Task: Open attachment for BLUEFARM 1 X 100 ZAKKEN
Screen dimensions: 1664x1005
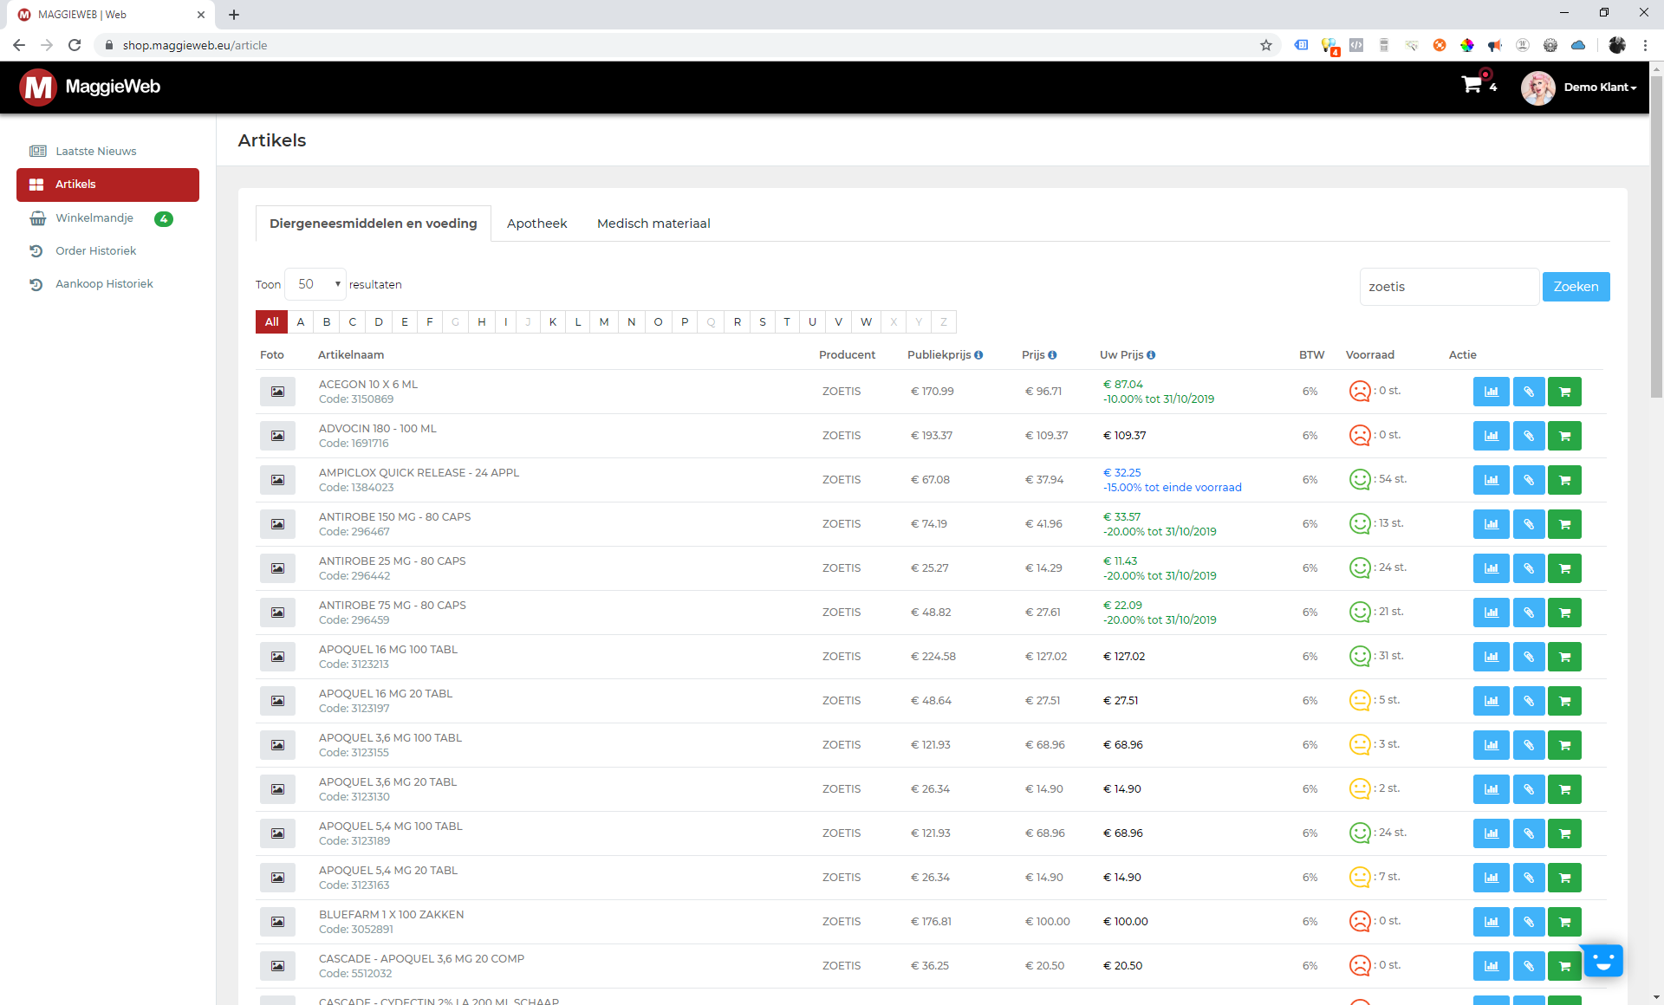Action: pos(1529,922)
